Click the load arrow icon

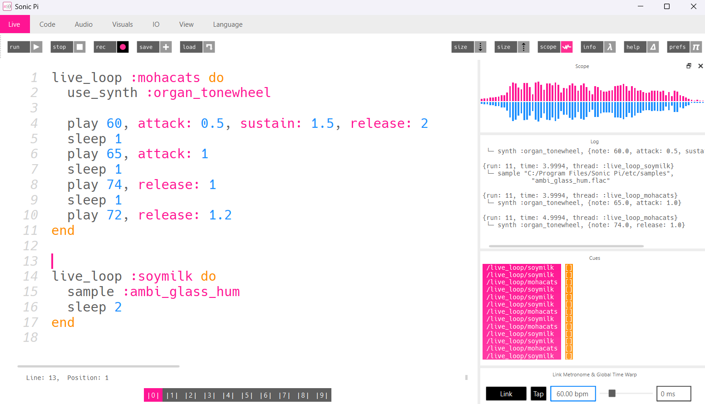pos(208,47)
